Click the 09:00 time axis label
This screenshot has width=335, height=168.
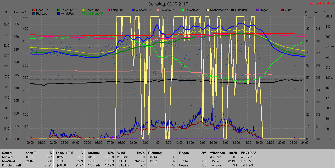(x=133, y=143)
